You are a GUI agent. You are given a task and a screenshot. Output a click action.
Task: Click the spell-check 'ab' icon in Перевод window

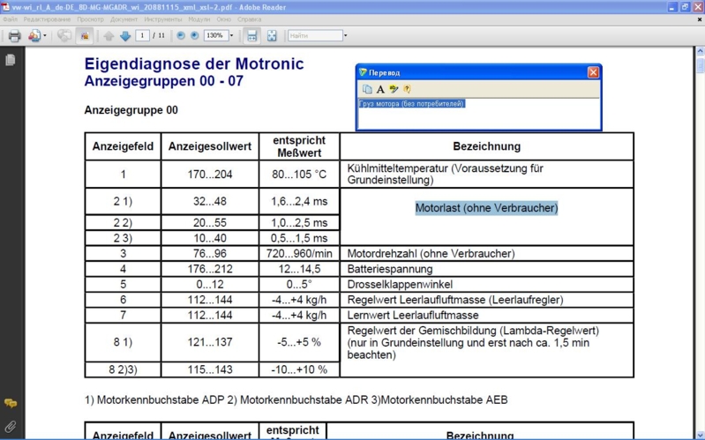coord(394,89)
